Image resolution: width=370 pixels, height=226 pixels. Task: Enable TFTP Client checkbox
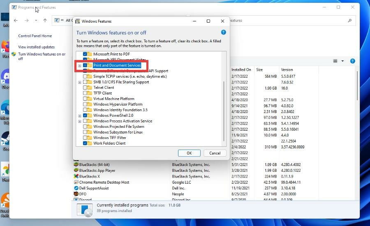click(85, 93)
